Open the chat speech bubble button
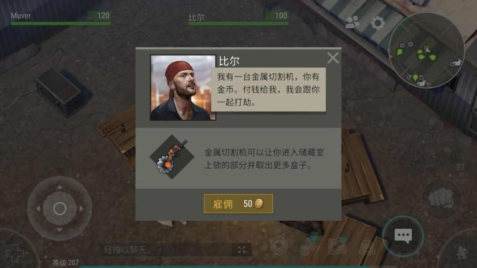Screen dimensions: 477x268 tap(403, 236)
